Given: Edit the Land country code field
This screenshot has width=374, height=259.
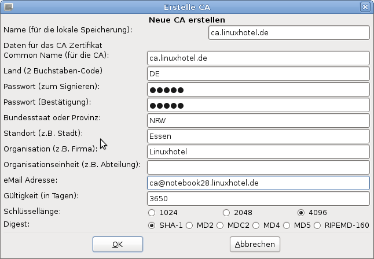Looking at the screenshot, I should (258, 74).
